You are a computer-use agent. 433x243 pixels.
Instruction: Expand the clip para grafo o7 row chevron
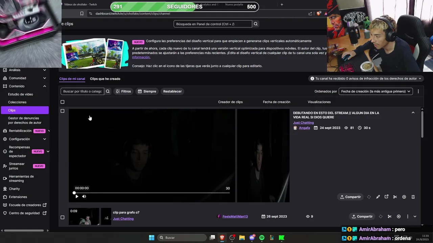(415, 216)
